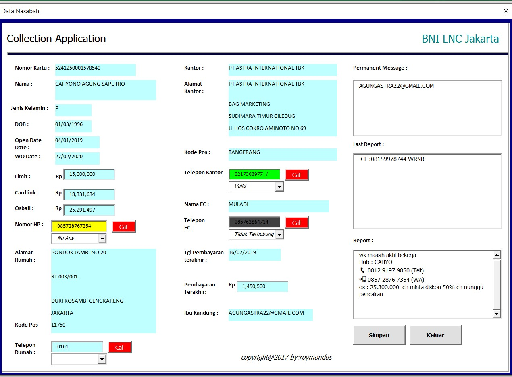Click inside the Report text area

click(423, 284)
